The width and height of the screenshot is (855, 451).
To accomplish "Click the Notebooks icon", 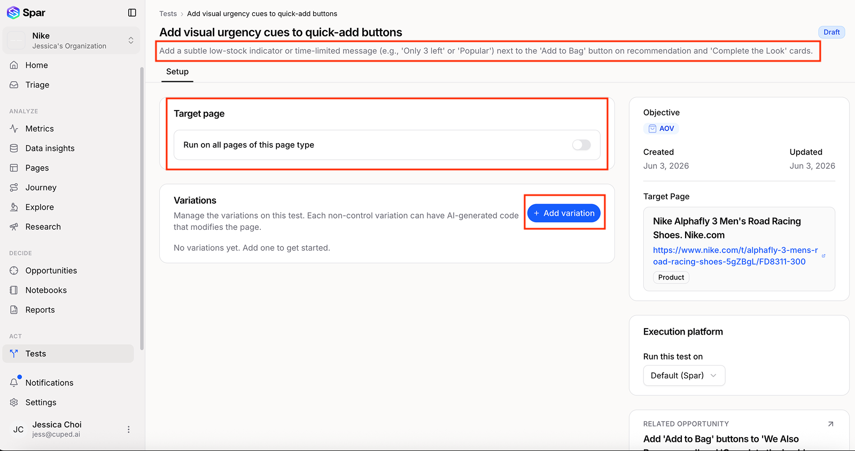I will click(x=14, y=290).
